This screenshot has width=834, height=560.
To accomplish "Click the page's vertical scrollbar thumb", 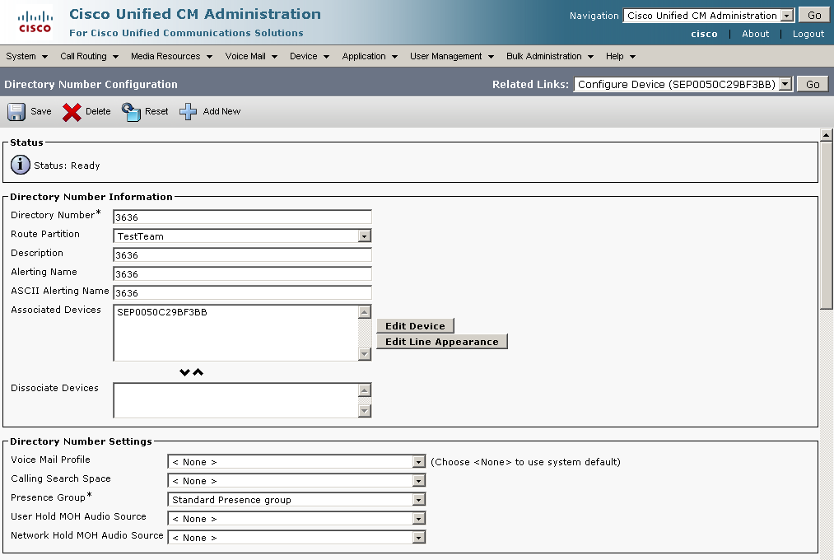I will pos(827,222).
